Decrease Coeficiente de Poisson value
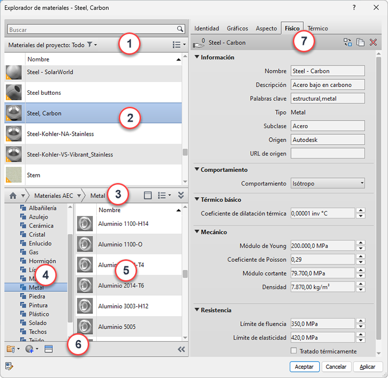The height and width of the screenshot is (378, 388). 361,262
